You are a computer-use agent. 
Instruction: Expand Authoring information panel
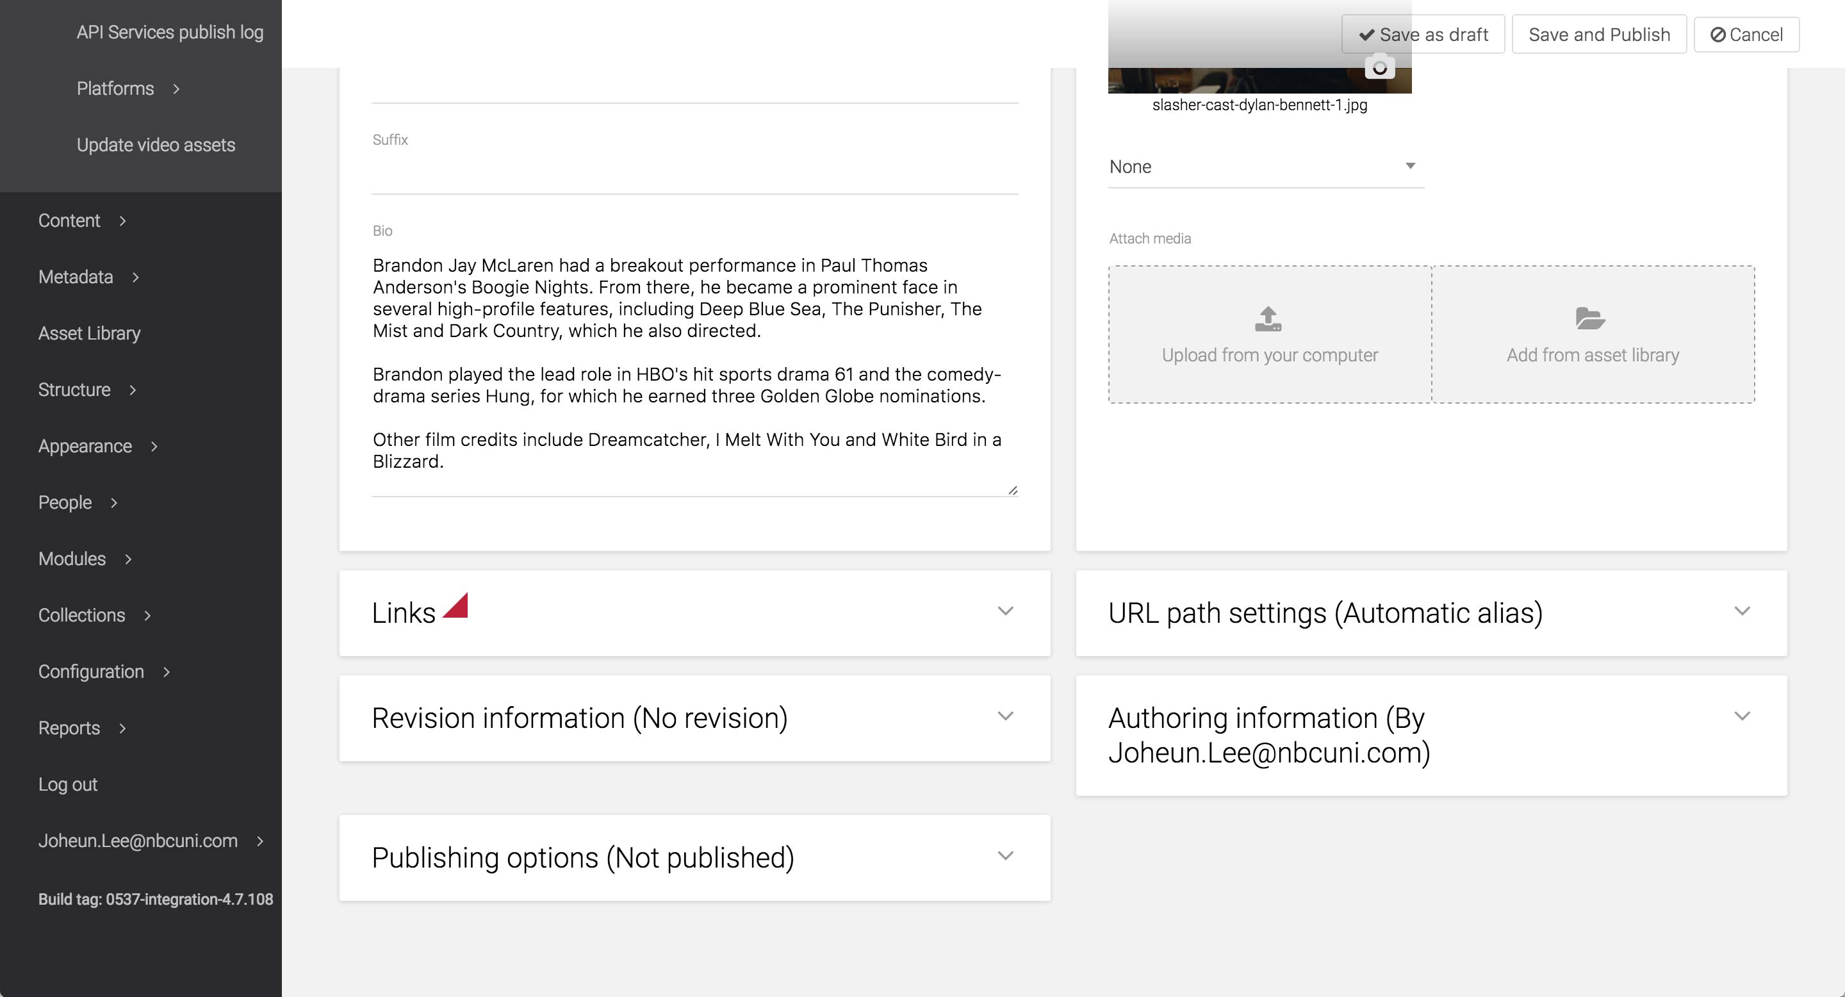pos(1741,716)
